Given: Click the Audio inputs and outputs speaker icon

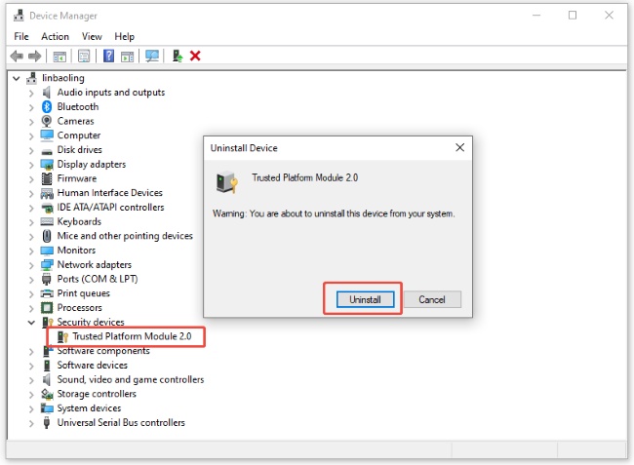Looking at the screenshot, I should pyautogui.click(x=47, y=93).
